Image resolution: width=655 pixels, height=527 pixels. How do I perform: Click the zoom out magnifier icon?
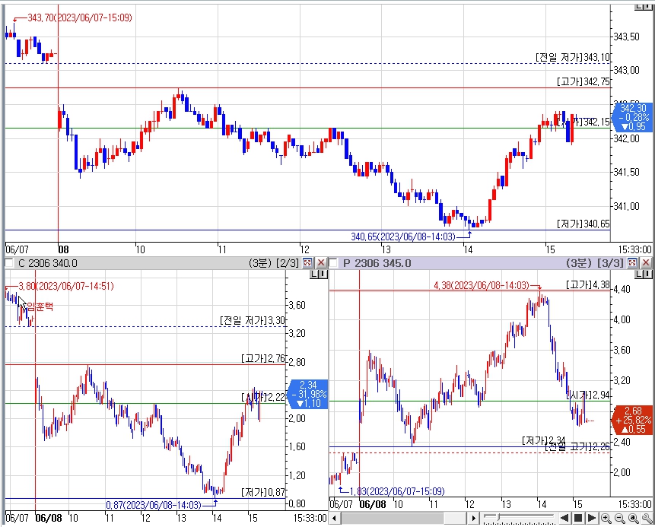point(620,518)
